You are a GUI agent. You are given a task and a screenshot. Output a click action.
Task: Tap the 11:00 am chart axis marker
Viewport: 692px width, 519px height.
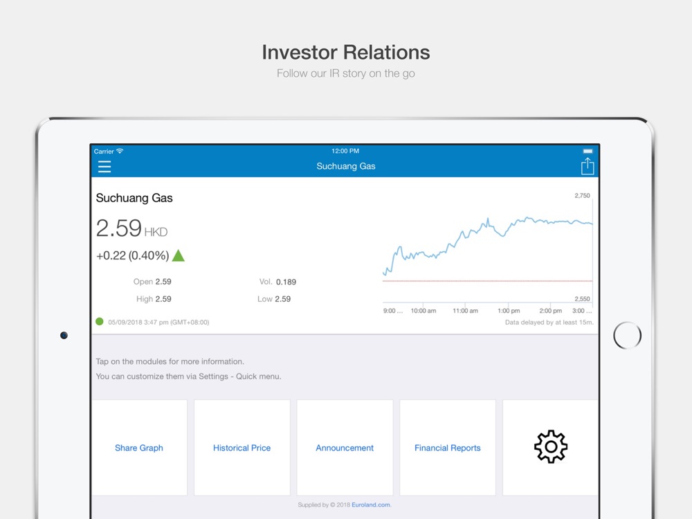pos(465,311)
